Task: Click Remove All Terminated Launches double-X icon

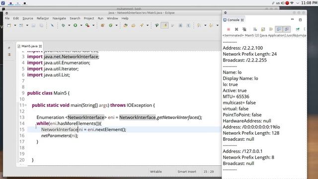Action: (244, 29)
